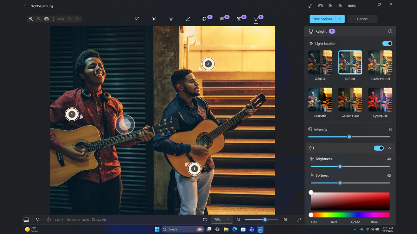View file info using the info icon
Image resolution: width=417 pixels, height=234 pixels.
tap(48, 219)
